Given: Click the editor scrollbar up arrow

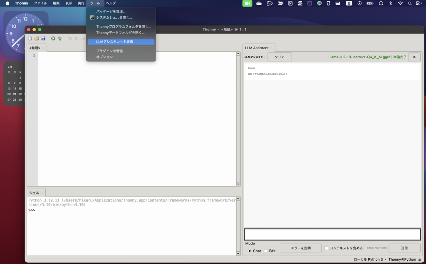Looking at the screenshot, I should 238,54.
